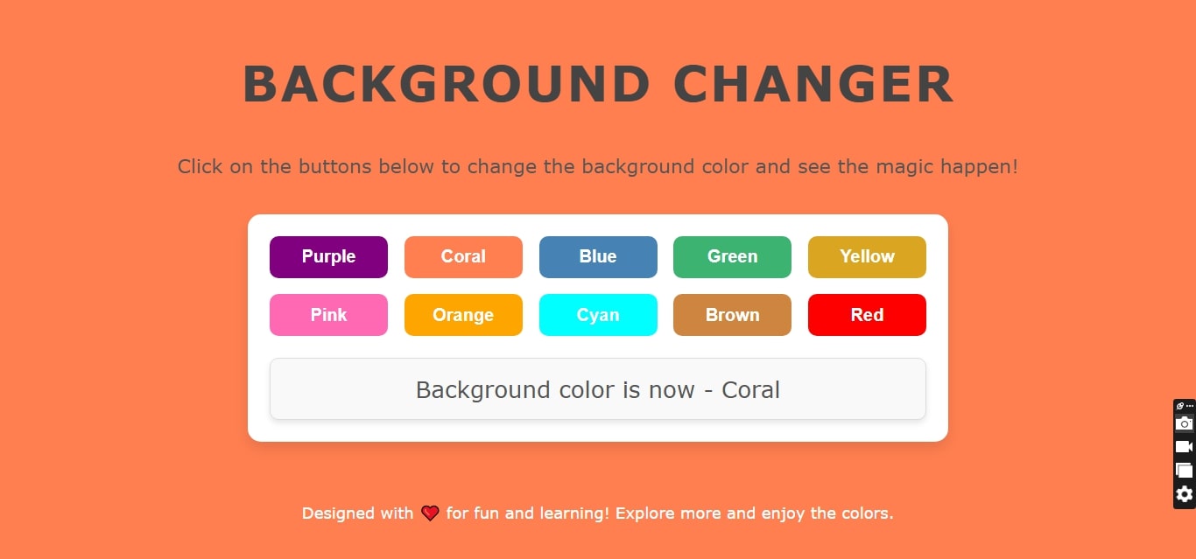Click the video recording icon
Viewport: 1196px width, 559px height.
[x=1184, y=447]
